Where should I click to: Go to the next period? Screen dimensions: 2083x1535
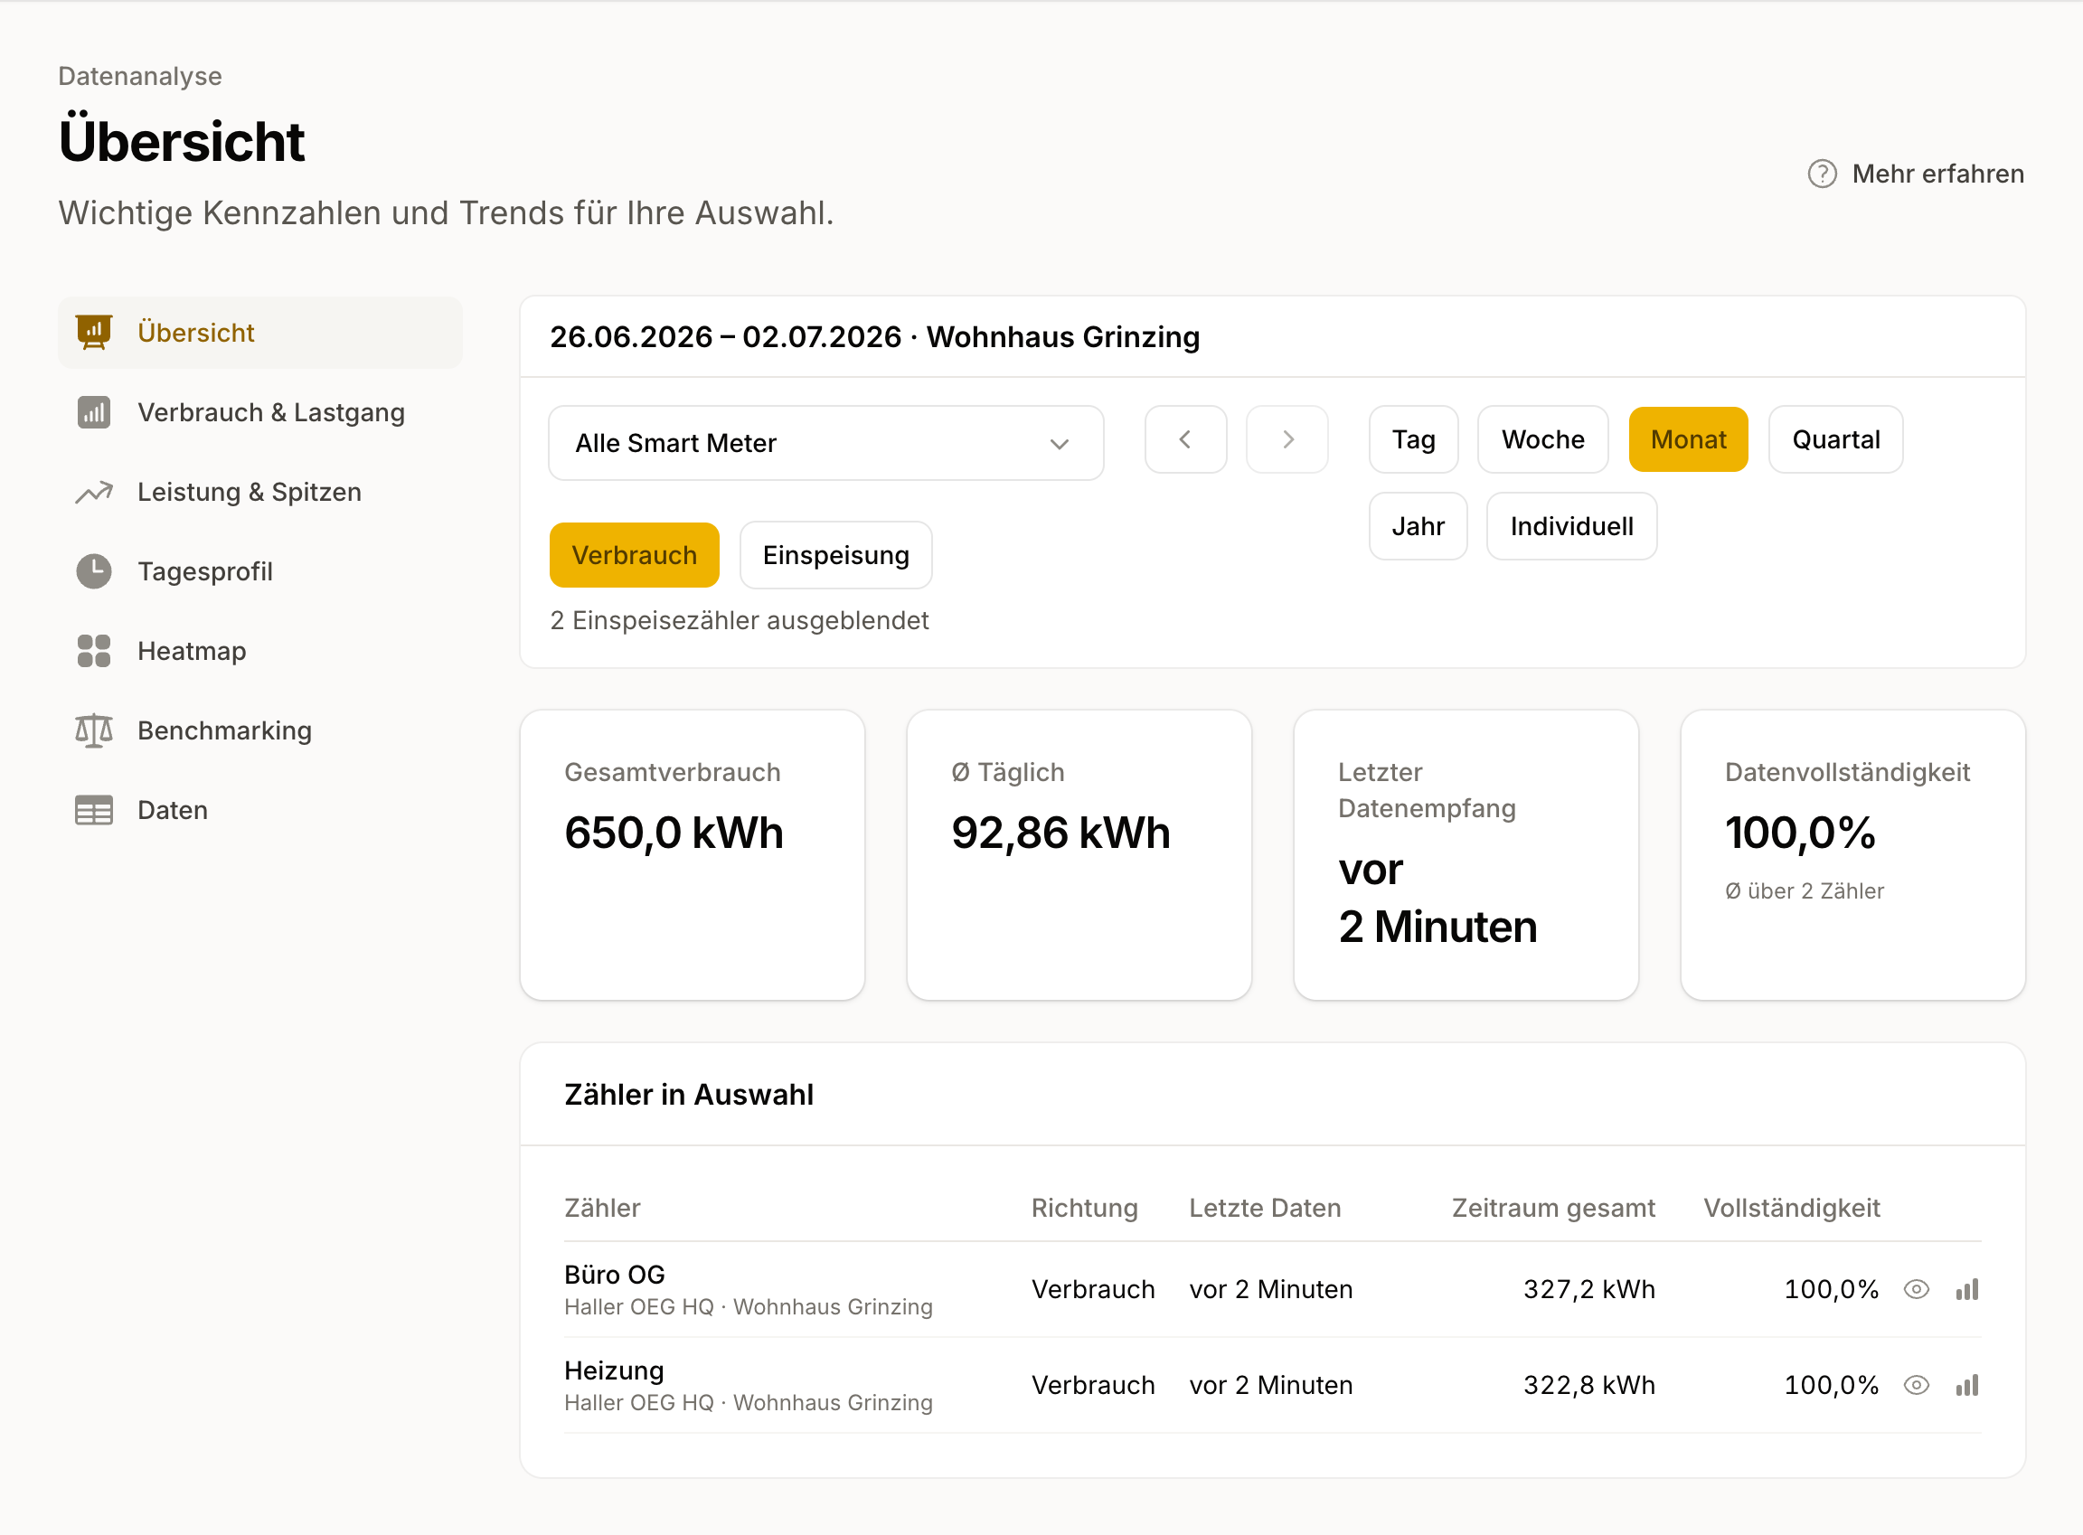(x=1287, y=439)
